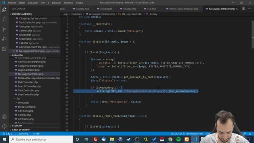Click the Windows Start button
The image size is (254, 143).
coord(4,139)
